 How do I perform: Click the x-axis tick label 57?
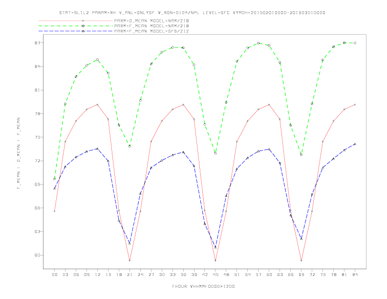[258, 275]
